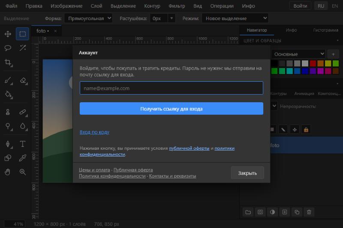Select the Lasso tool
Viewport: 343px width, 228px height.
(8, 48)
